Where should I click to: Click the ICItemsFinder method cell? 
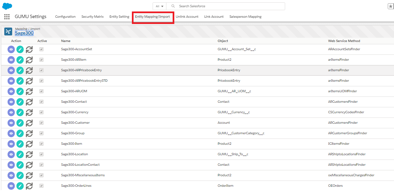[339, 144]
